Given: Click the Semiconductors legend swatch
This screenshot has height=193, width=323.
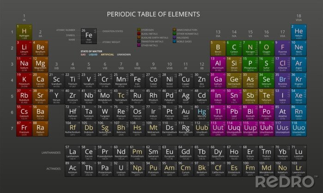Looking at the screenshot, I should tap(174, 30).
